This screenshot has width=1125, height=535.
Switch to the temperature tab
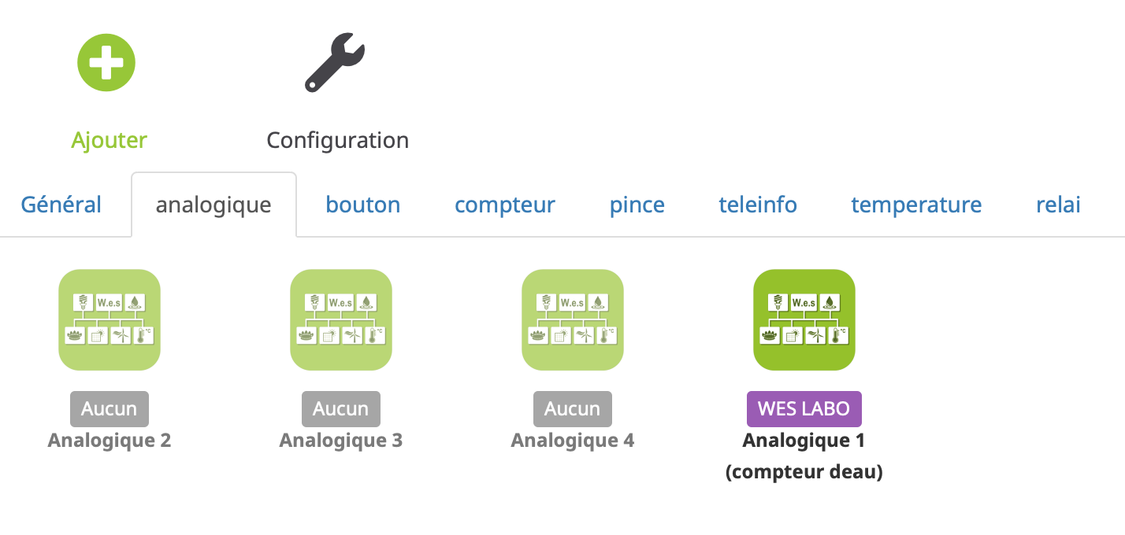point(916,205)
